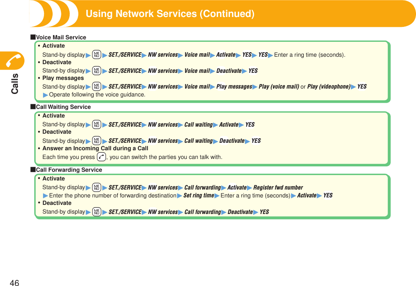Click the MENU icon under Call Forwarding Activate
Image resolution: width=416 pixels, height=286 pixels.
point(96,187)
